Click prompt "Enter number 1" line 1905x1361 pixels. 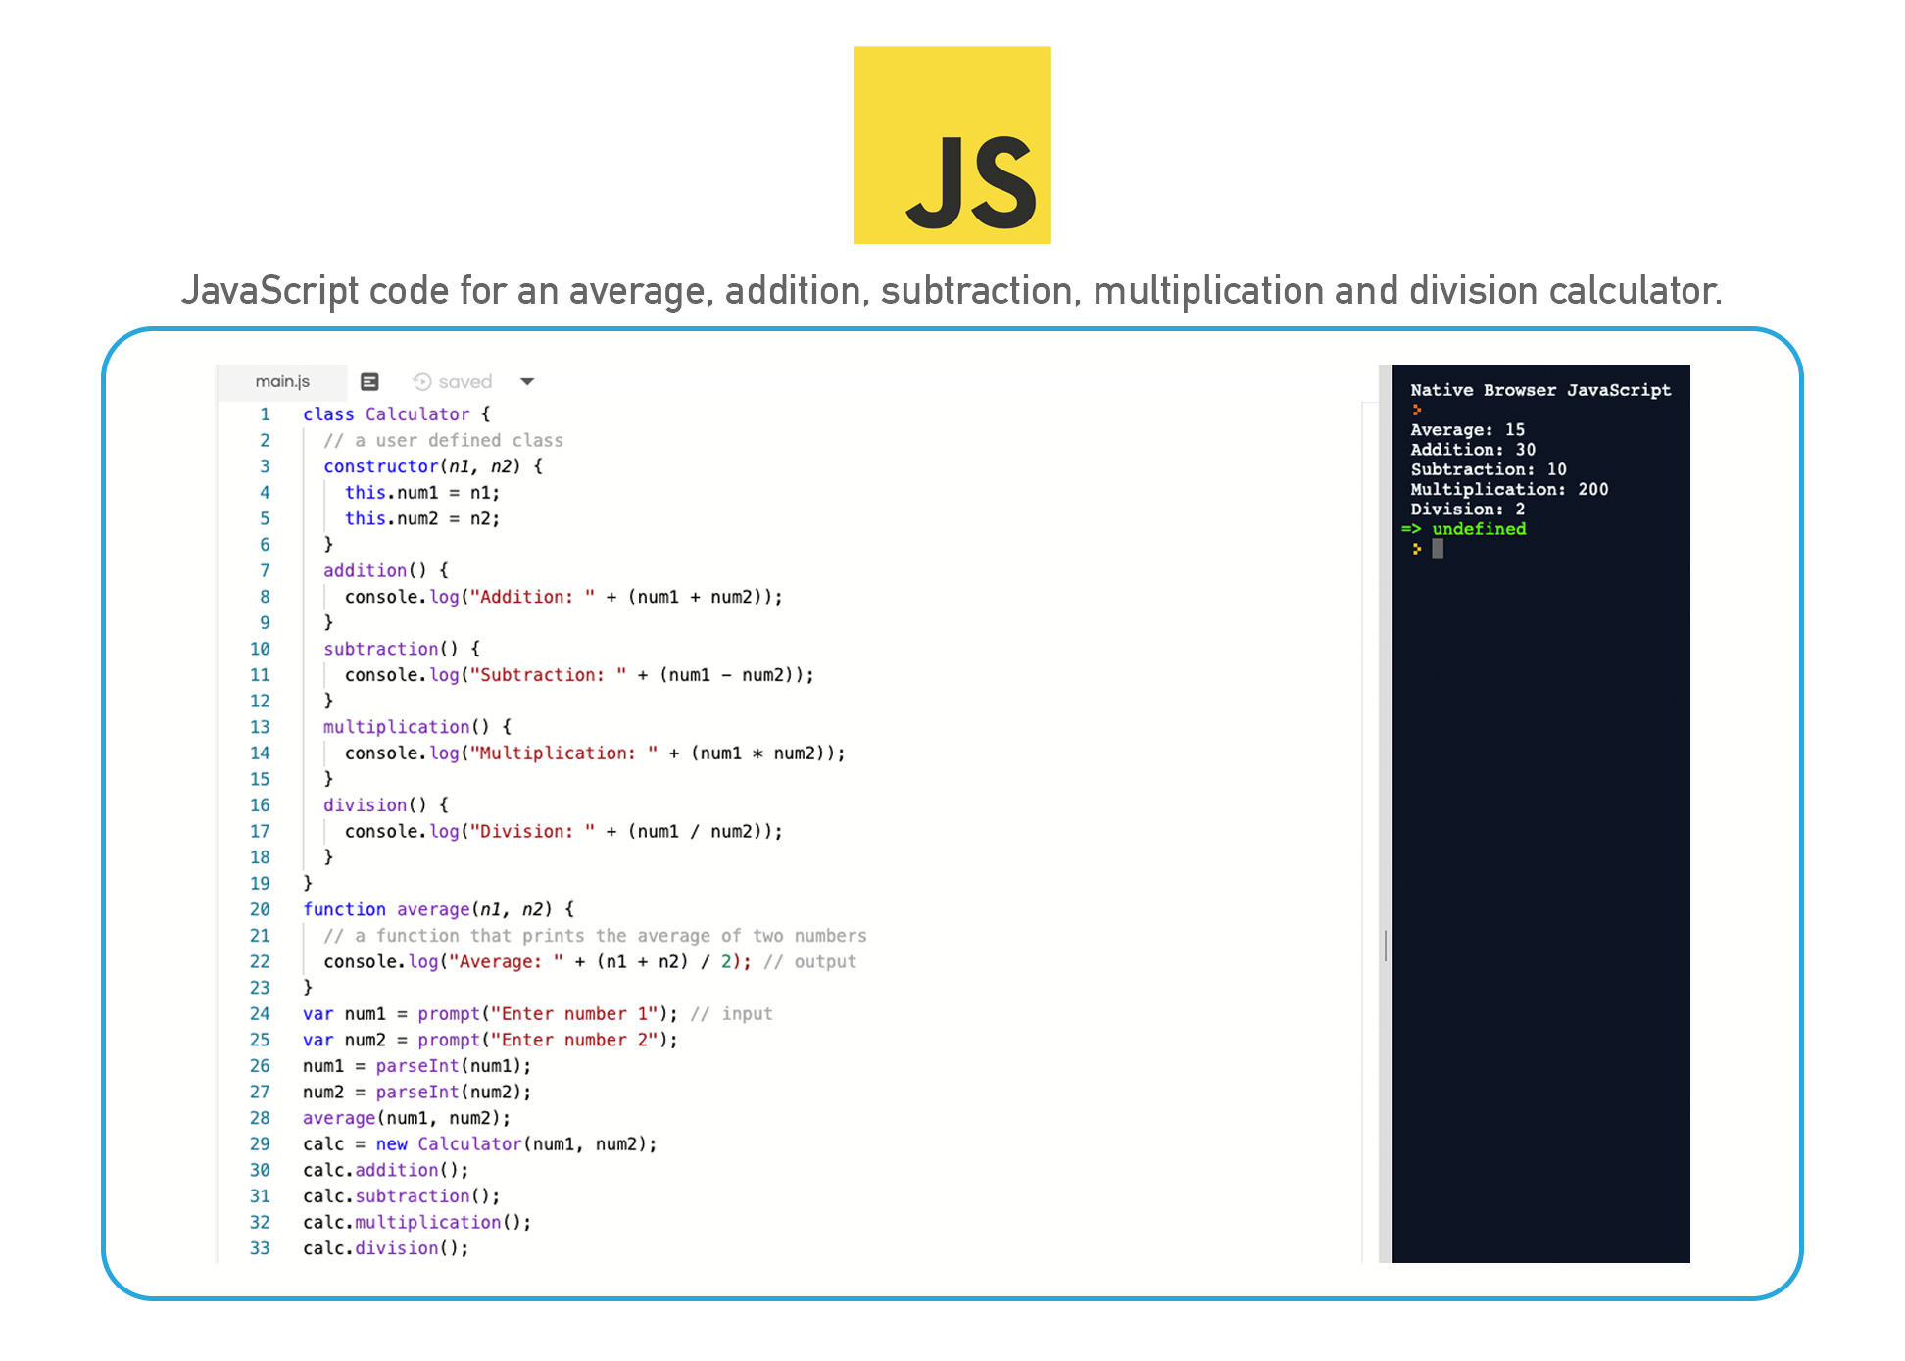click(490, 1014)
